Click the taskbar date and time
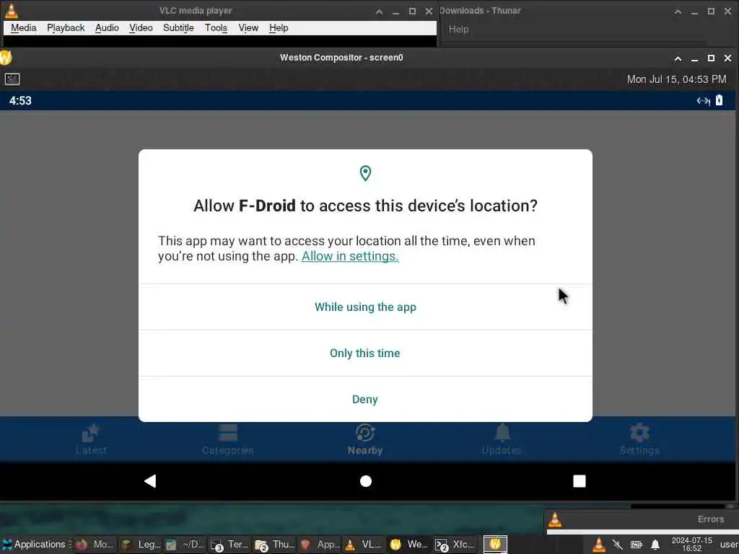The height and width of the screenshot is (554, 739). (x=692, y=544)
